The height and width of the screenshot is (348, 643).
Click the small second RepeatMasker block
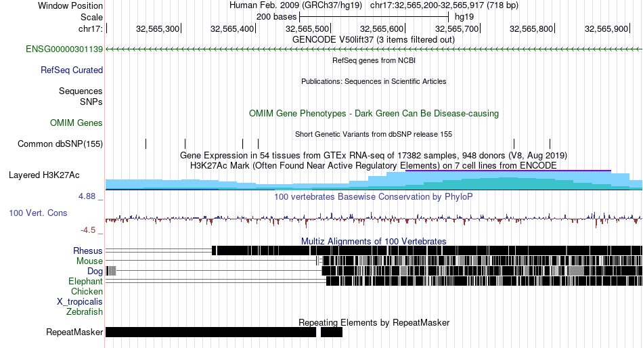click(332, 332)
